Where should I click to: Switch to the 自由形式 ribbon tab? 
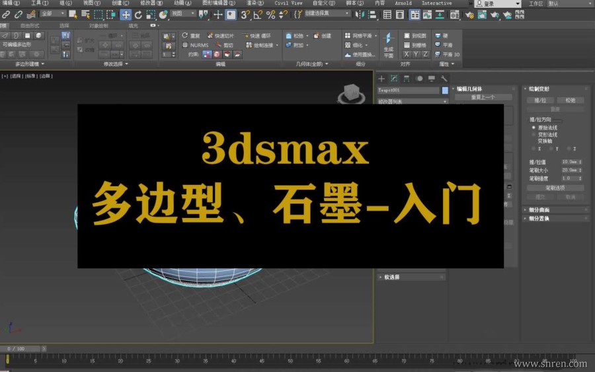tap(30, 26)
